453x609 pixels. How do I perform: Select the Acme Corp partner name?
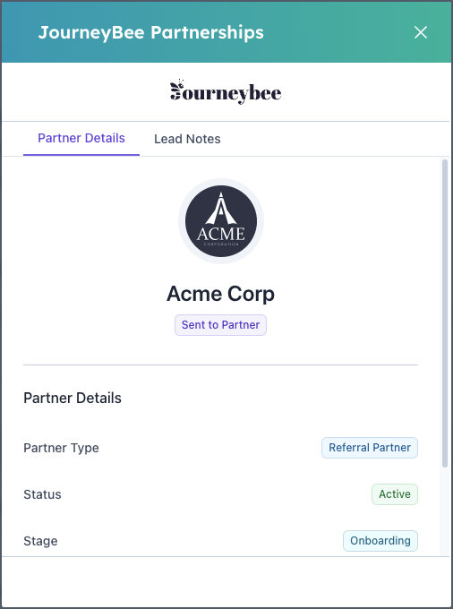click(x=220, y=294)
